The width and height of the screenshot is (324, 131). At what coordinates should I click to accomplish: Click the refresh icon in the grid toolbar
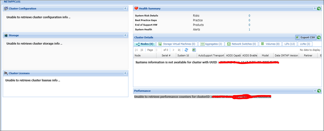[186, 50]
